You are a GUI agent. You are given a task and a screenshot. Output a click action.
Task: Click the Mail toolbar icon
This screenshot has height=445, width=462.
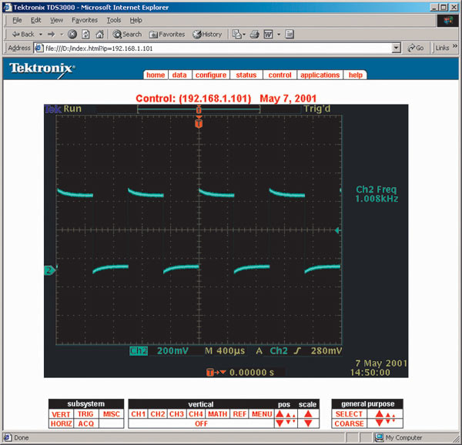coord(236,35)
